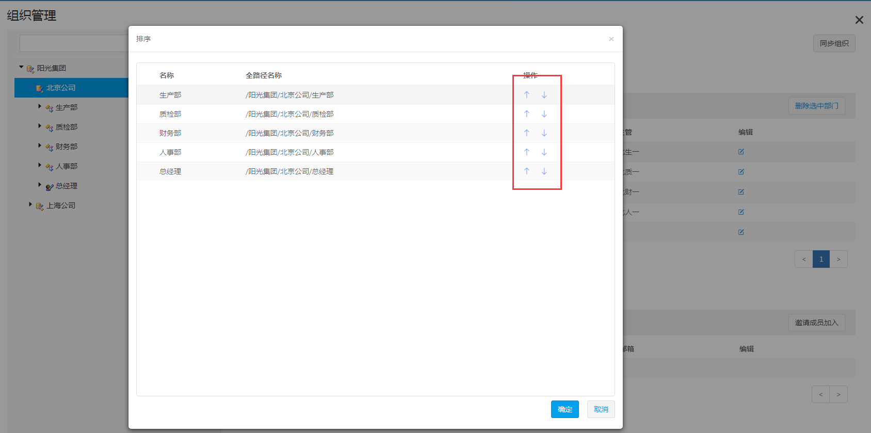Edit the first department row
The height and width of the screenshot is (433, 871).
[741, 152]
